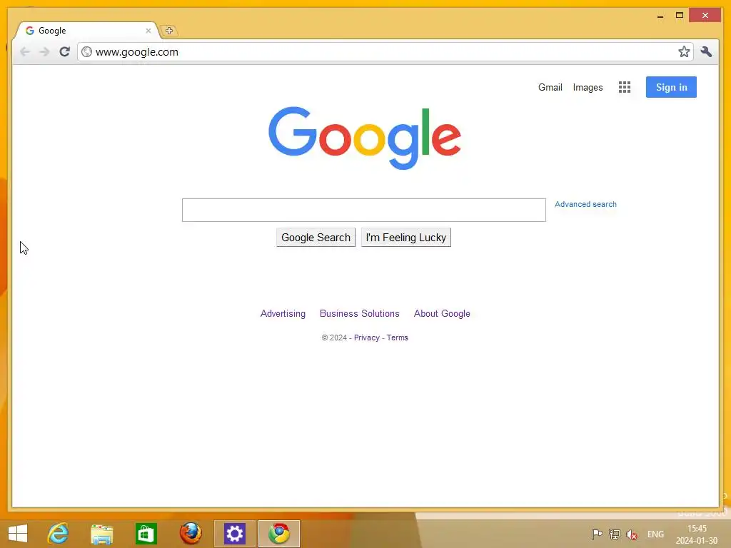Screen dimensions: 731x548
Task: Open the wrench settings menu
Action: [706, 51]
